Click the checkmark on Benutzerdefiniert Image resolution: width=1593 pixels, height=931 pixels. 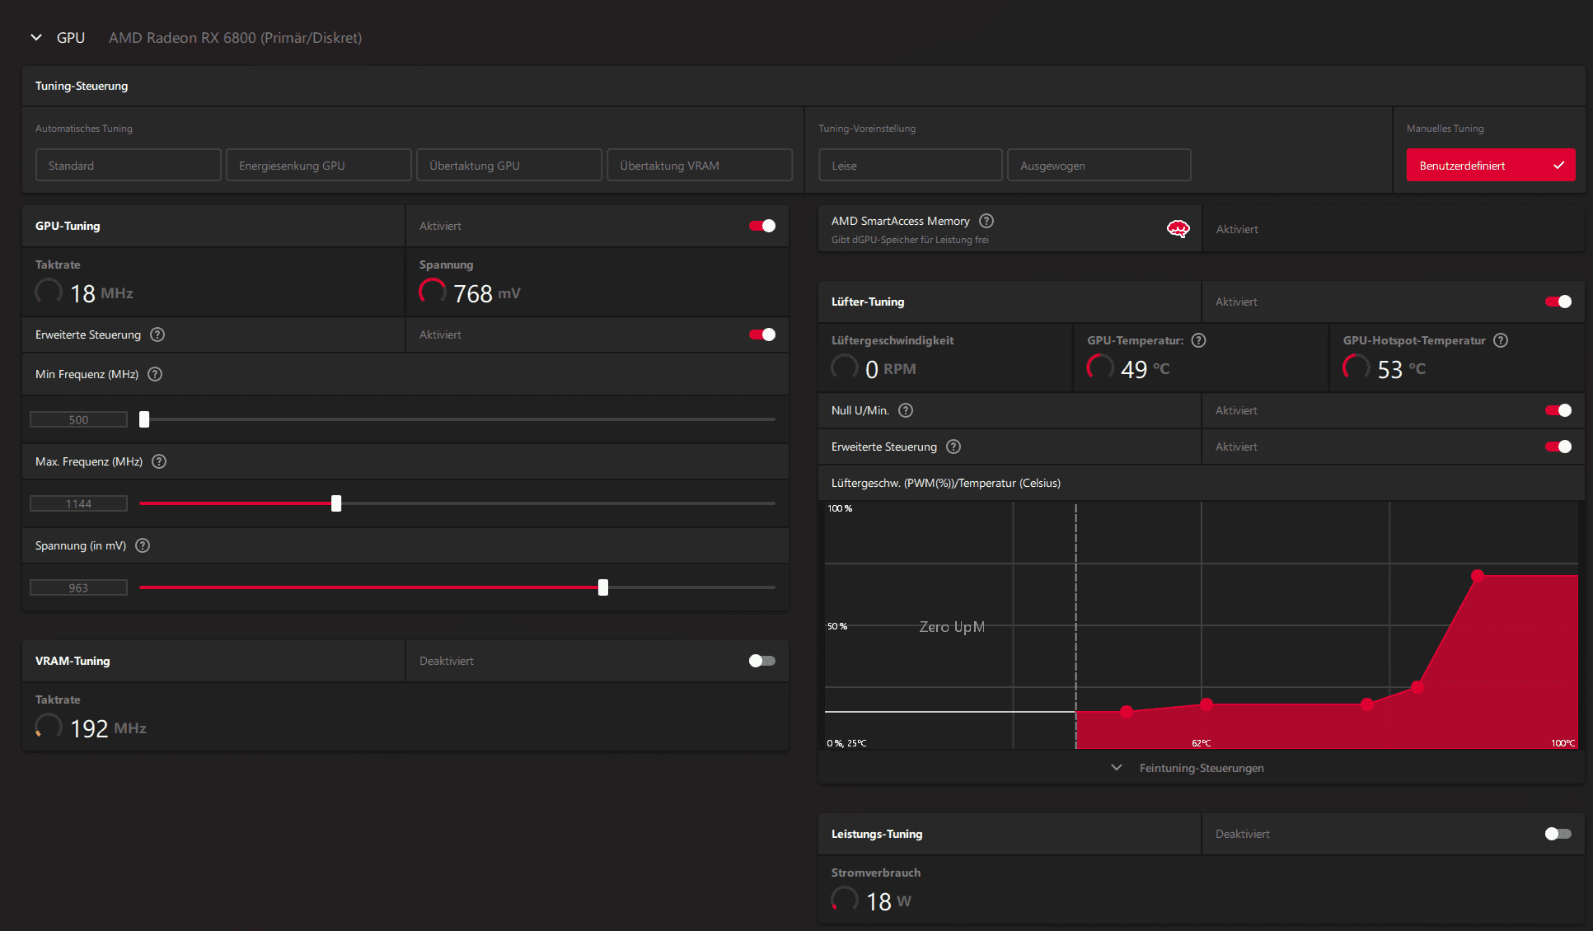[1558, 165]
